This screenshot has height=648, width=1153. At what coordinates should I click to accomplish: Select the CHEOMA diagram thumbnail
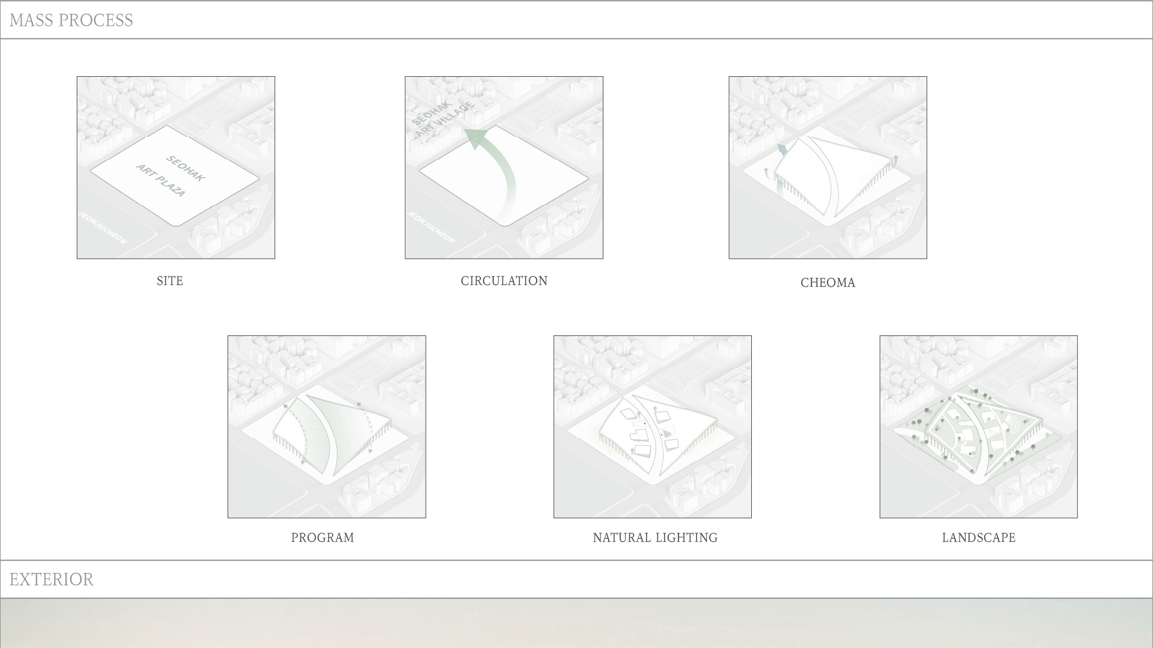pyautogui.click(x=828, y=167)
